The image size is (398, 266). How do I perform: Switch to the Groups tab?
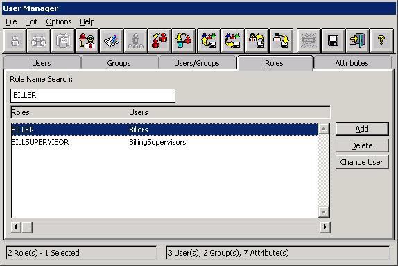click(x=119, y=63)
